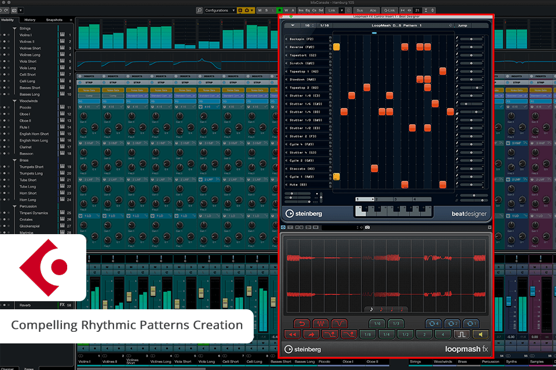Screen dimensions: 556x370
Task: Toggle visibility dot for Violins I channel
Action: [x=5, y=35]
